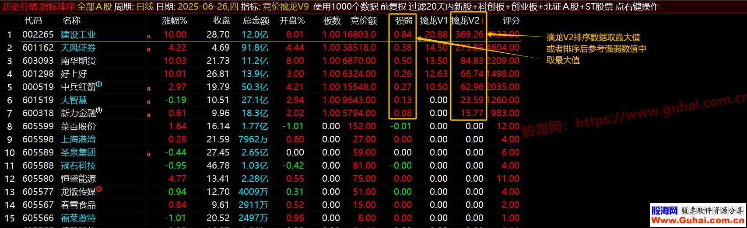The width and height of the screenshot is (747, 228).
Task: Click total amount 7962万
Action: (x=253, y=139)
